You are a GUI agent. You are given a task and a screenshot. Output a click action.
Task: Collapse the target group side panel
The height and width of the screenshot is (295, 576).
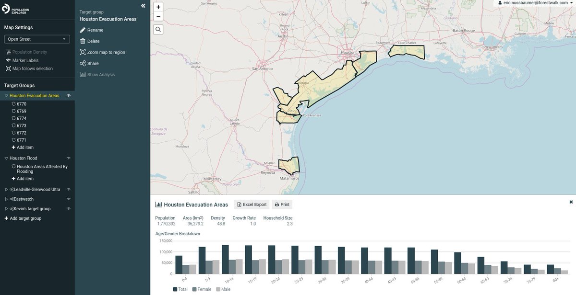(143, 6)
